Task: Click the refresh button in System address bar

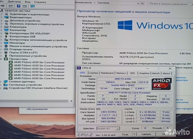Action: [142, 3]
